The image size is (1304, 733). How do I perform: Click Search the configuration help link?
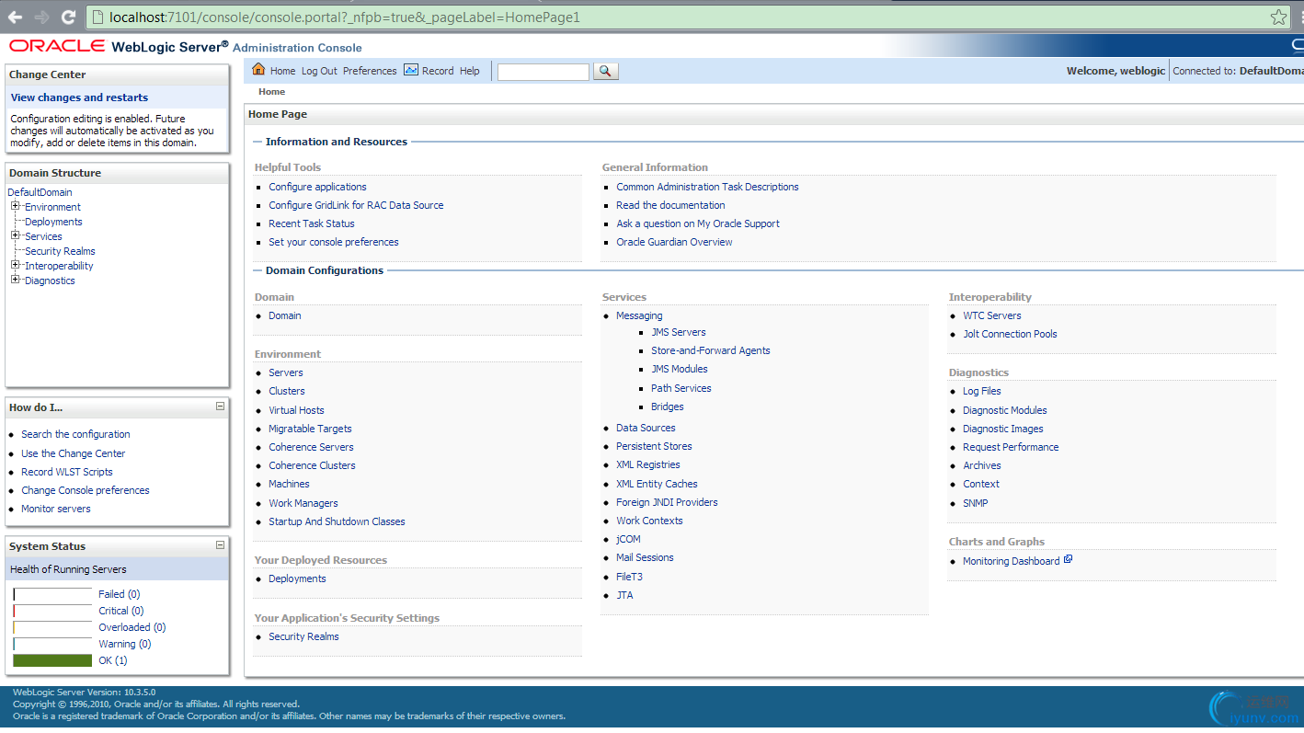(75, 434)
